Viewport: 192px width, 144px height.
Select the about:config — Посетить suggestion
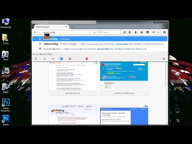pos(100,39)
